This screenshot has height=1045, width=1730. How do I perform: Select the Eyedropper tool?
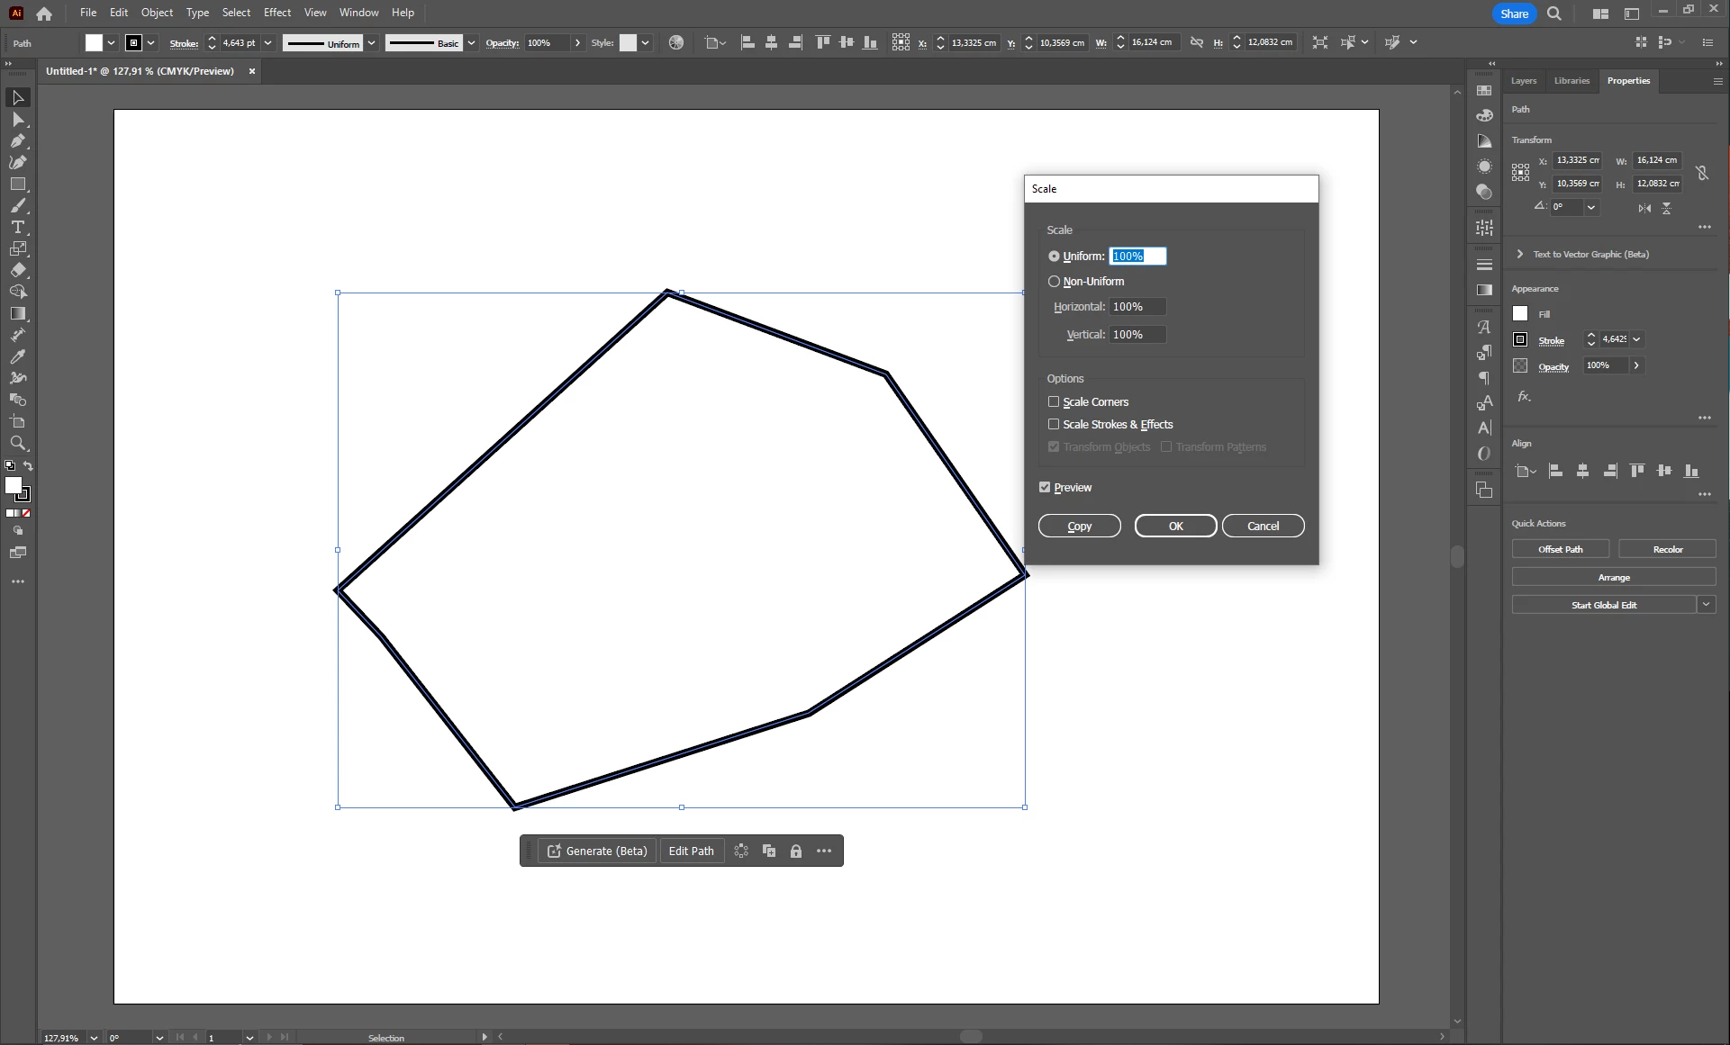(x=17, y=356)
